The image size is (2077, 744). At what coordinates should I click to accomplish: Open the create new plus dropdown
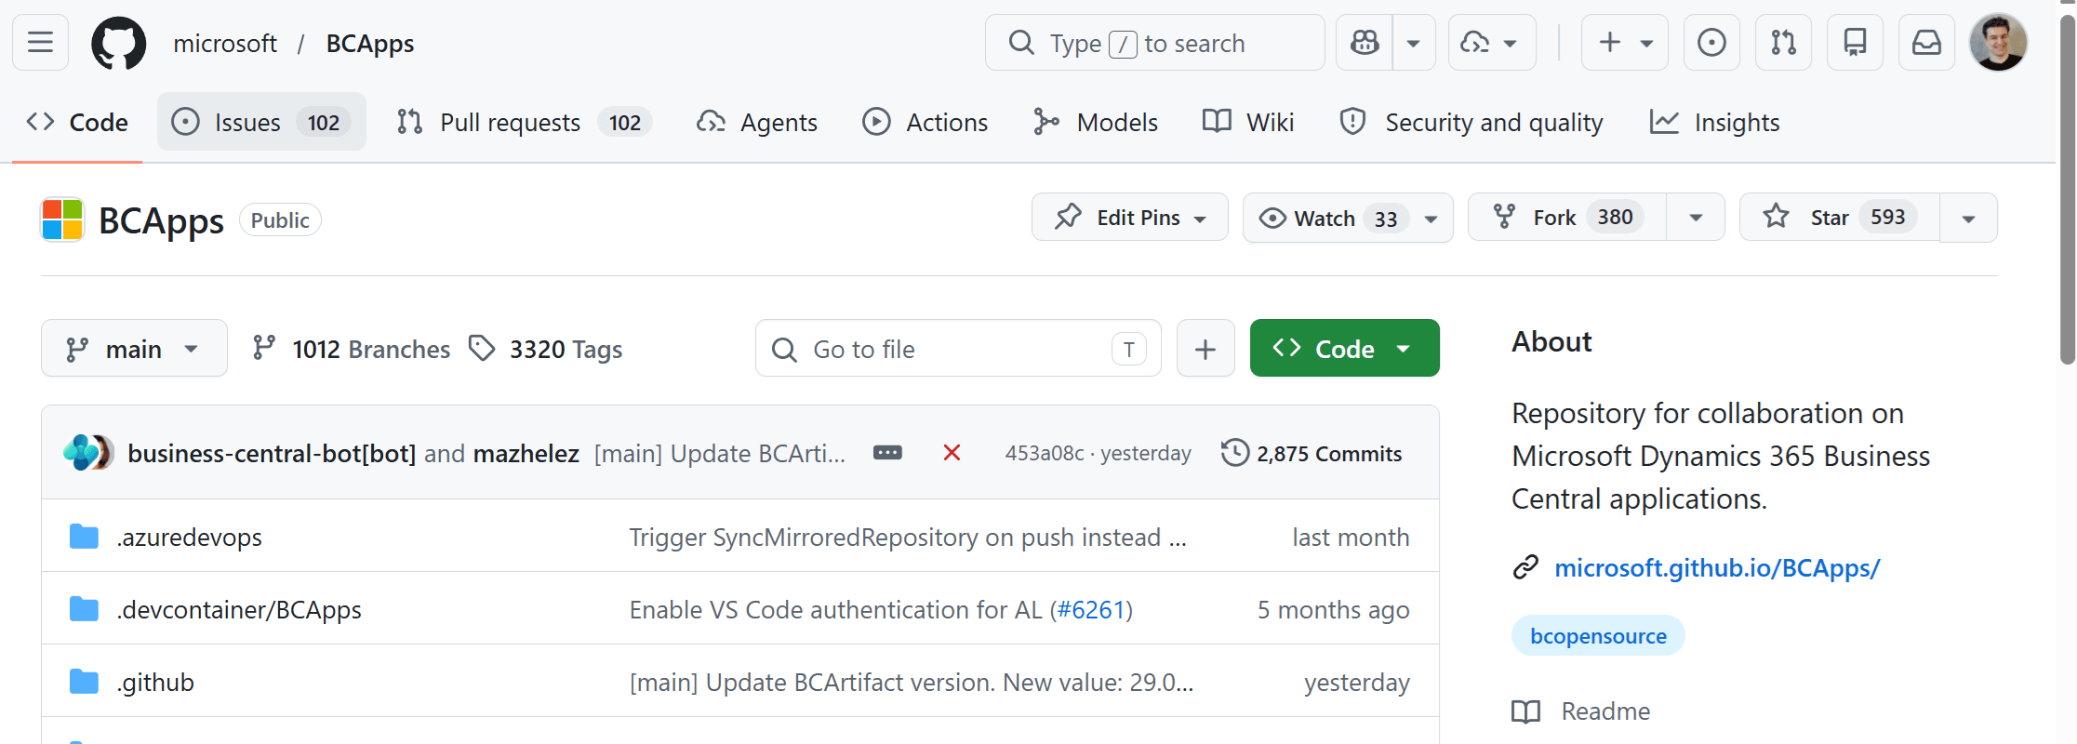coord(1625,43)
